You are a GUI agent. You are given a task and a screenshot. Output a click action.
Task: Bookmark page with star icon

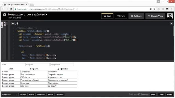click(x=154, y=9)
